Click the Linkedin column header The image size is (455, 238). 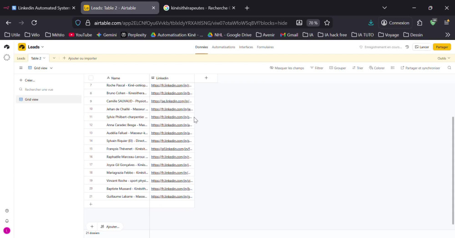point(172,78)
